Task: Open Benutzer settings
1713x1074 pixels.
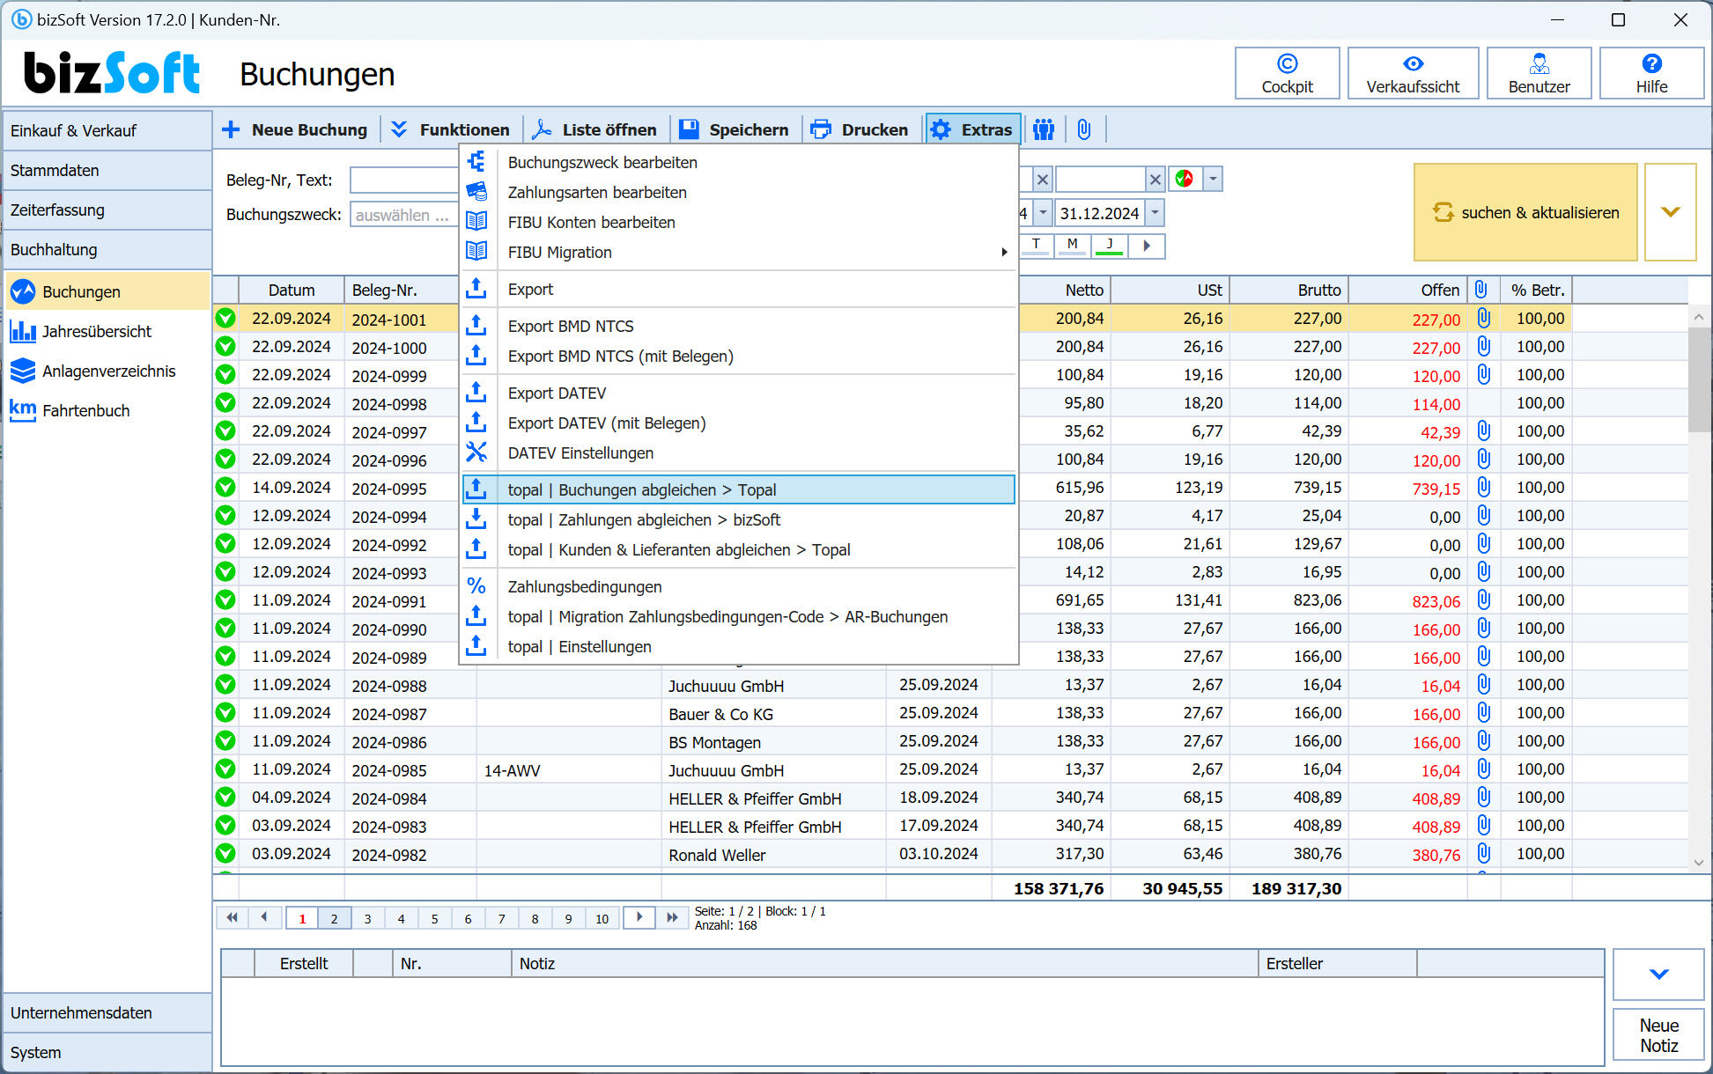Action: click(x=1539, y=73)
